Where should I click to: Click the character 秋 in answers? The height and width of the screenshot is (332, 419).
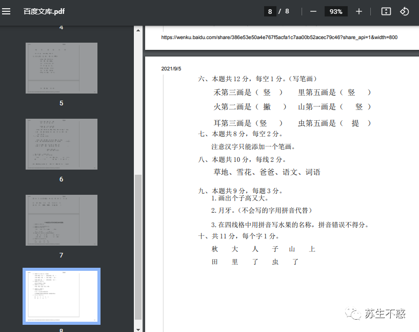pos(214,249)
